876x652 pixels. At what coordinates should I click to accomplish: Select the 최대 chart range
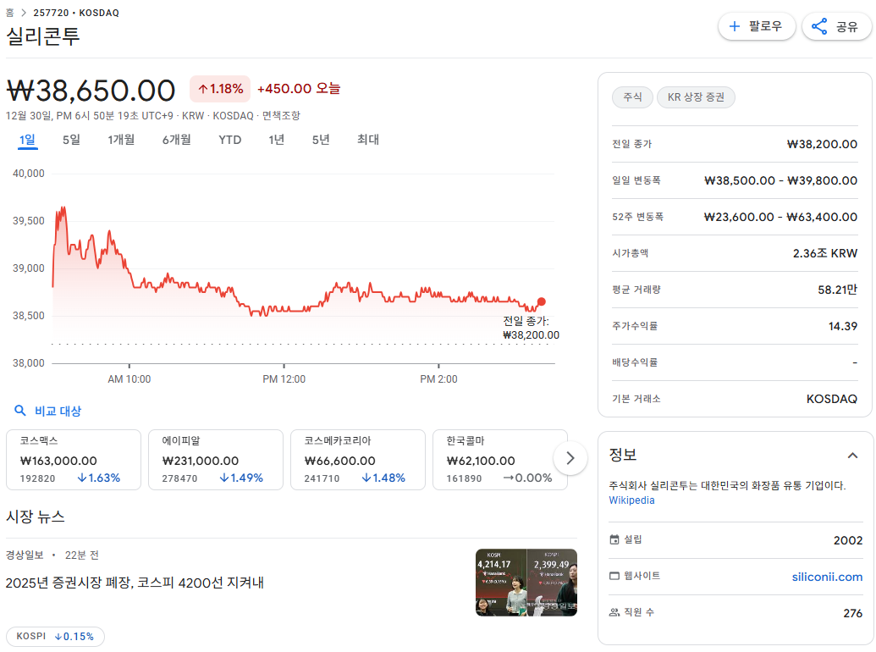coord(368,140)
